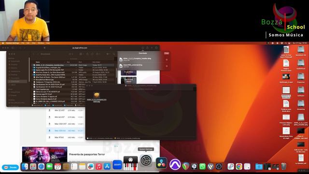This screenshot has height=174, width=309.
Task: Open the MIDI piano keyboard app in Dock
Action: click(130, 163)
